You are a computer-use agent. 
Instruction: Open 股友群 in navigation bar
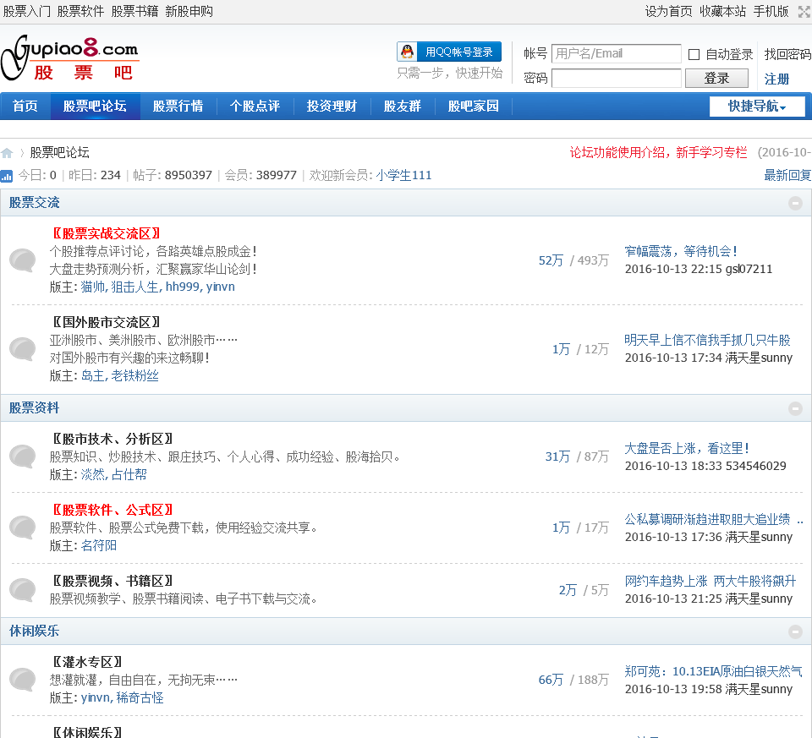[x=403, y=107]
